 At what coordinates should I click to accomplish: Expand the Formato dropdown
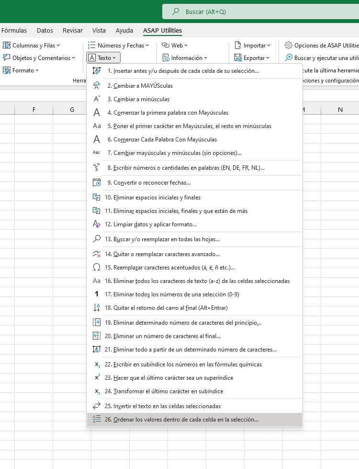pos(21,70)
